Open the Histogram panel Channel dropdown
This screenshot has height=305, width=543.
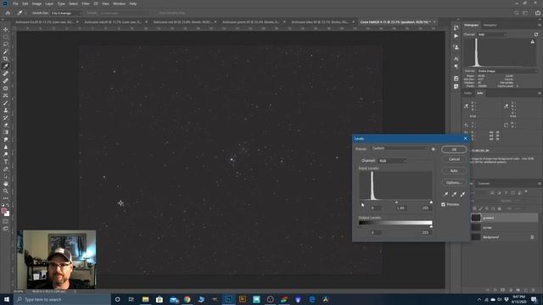pyautogui.click(x=492, y=35)
